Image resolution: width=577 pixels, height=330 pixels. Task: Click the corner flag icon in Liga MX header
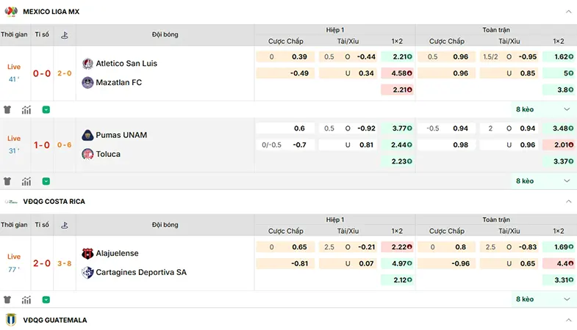pos(65,35)
